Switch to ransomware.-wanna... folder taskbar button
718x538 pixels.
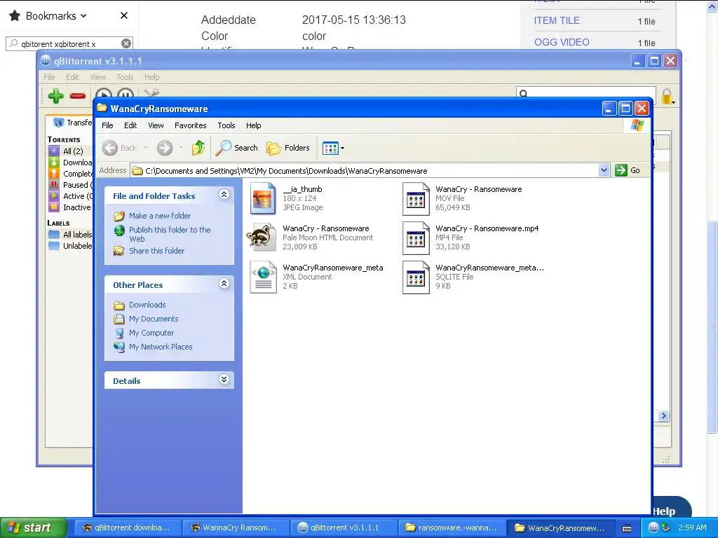coord(452,527)
